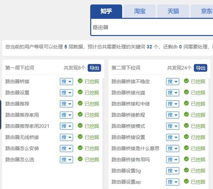Click the green check icon beside 路由器推荐
Viewport: 213px width, 189px height.
click(x=80, y=103)
